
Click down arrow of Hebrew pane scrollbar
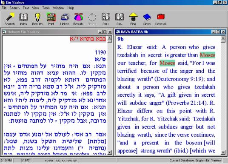pos(110,152)
